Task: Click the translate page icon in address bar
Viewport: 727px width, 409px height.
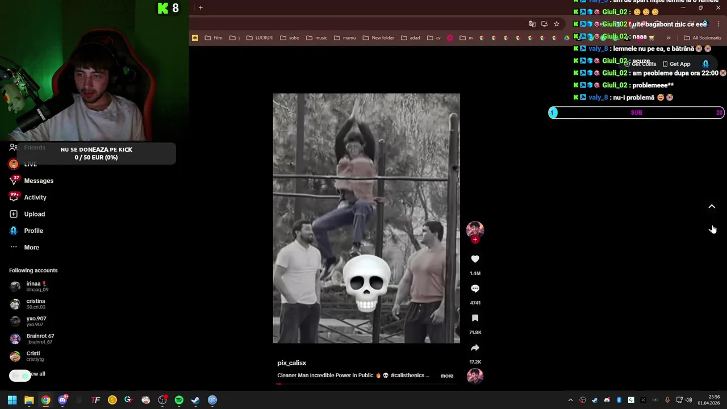Action: click(x=532, y=24)
